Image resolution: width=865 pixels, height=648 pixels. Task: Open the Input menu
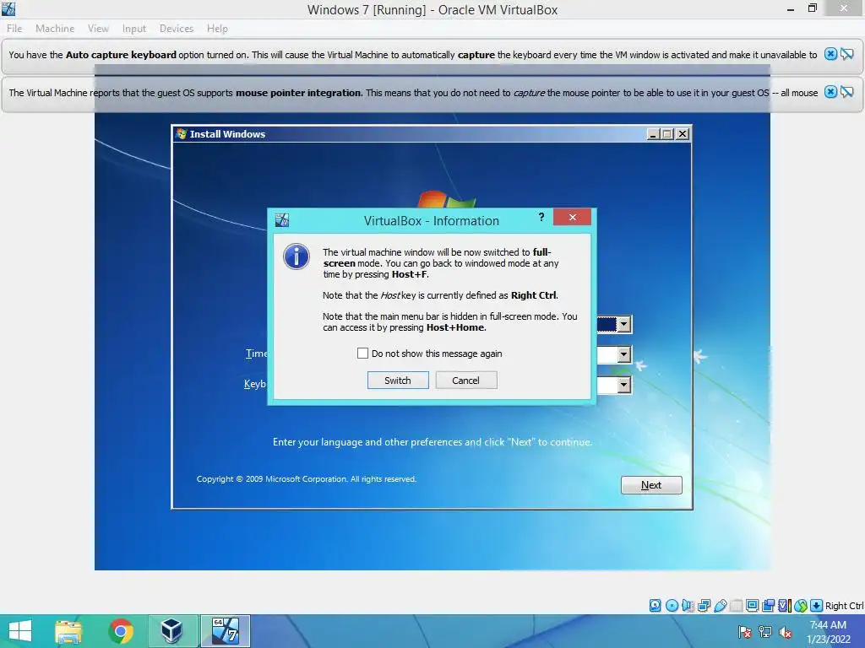point(134,29)
